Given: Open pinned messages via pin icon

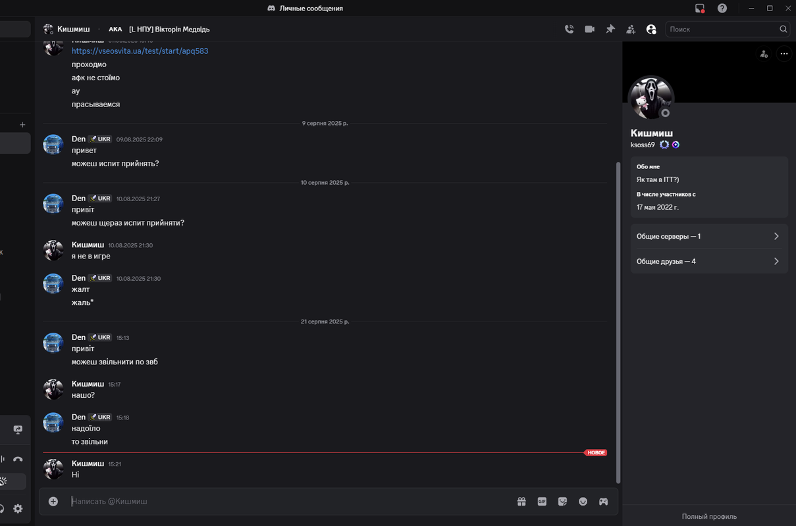Looking at the screenshot, I should (x=610, y=29).
